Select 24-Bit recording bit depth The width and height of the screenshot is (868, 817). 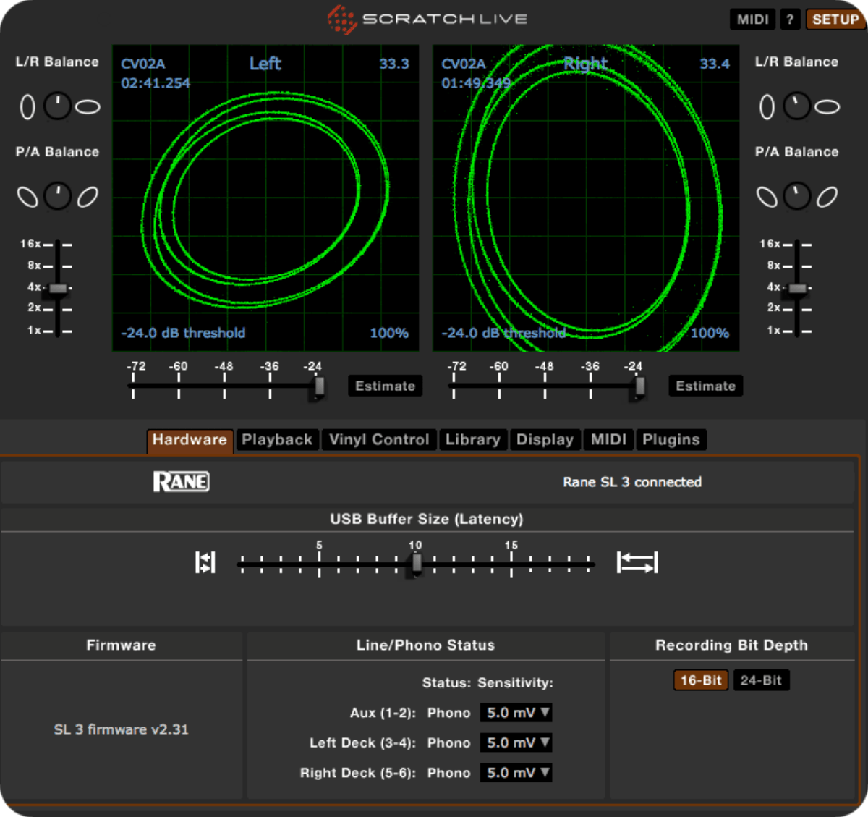pyautogui.click(x=761, y=680)
